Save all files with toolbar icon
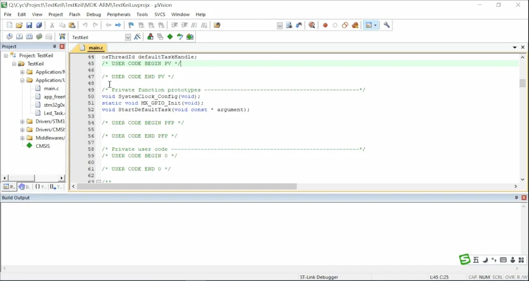This screenshot has height=281, width=529. point(39,25)
